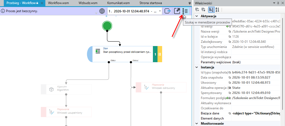Select the Wniosek odrzucony node label

[163, 88]
